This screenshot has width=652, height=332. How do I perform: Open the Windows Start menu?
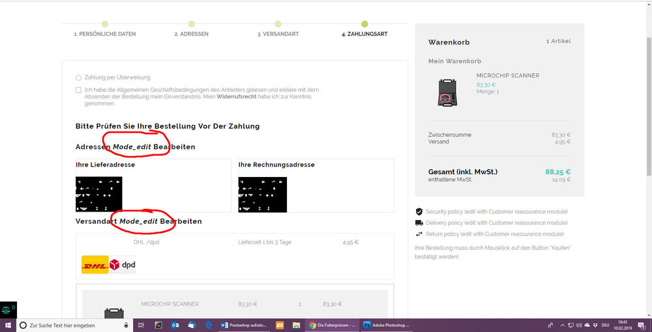coord(8,325)
